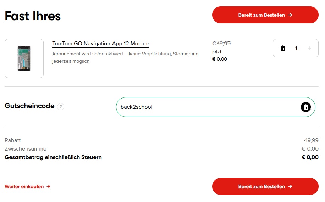Click the strikethrough price € 19,99

pos(221,44)
